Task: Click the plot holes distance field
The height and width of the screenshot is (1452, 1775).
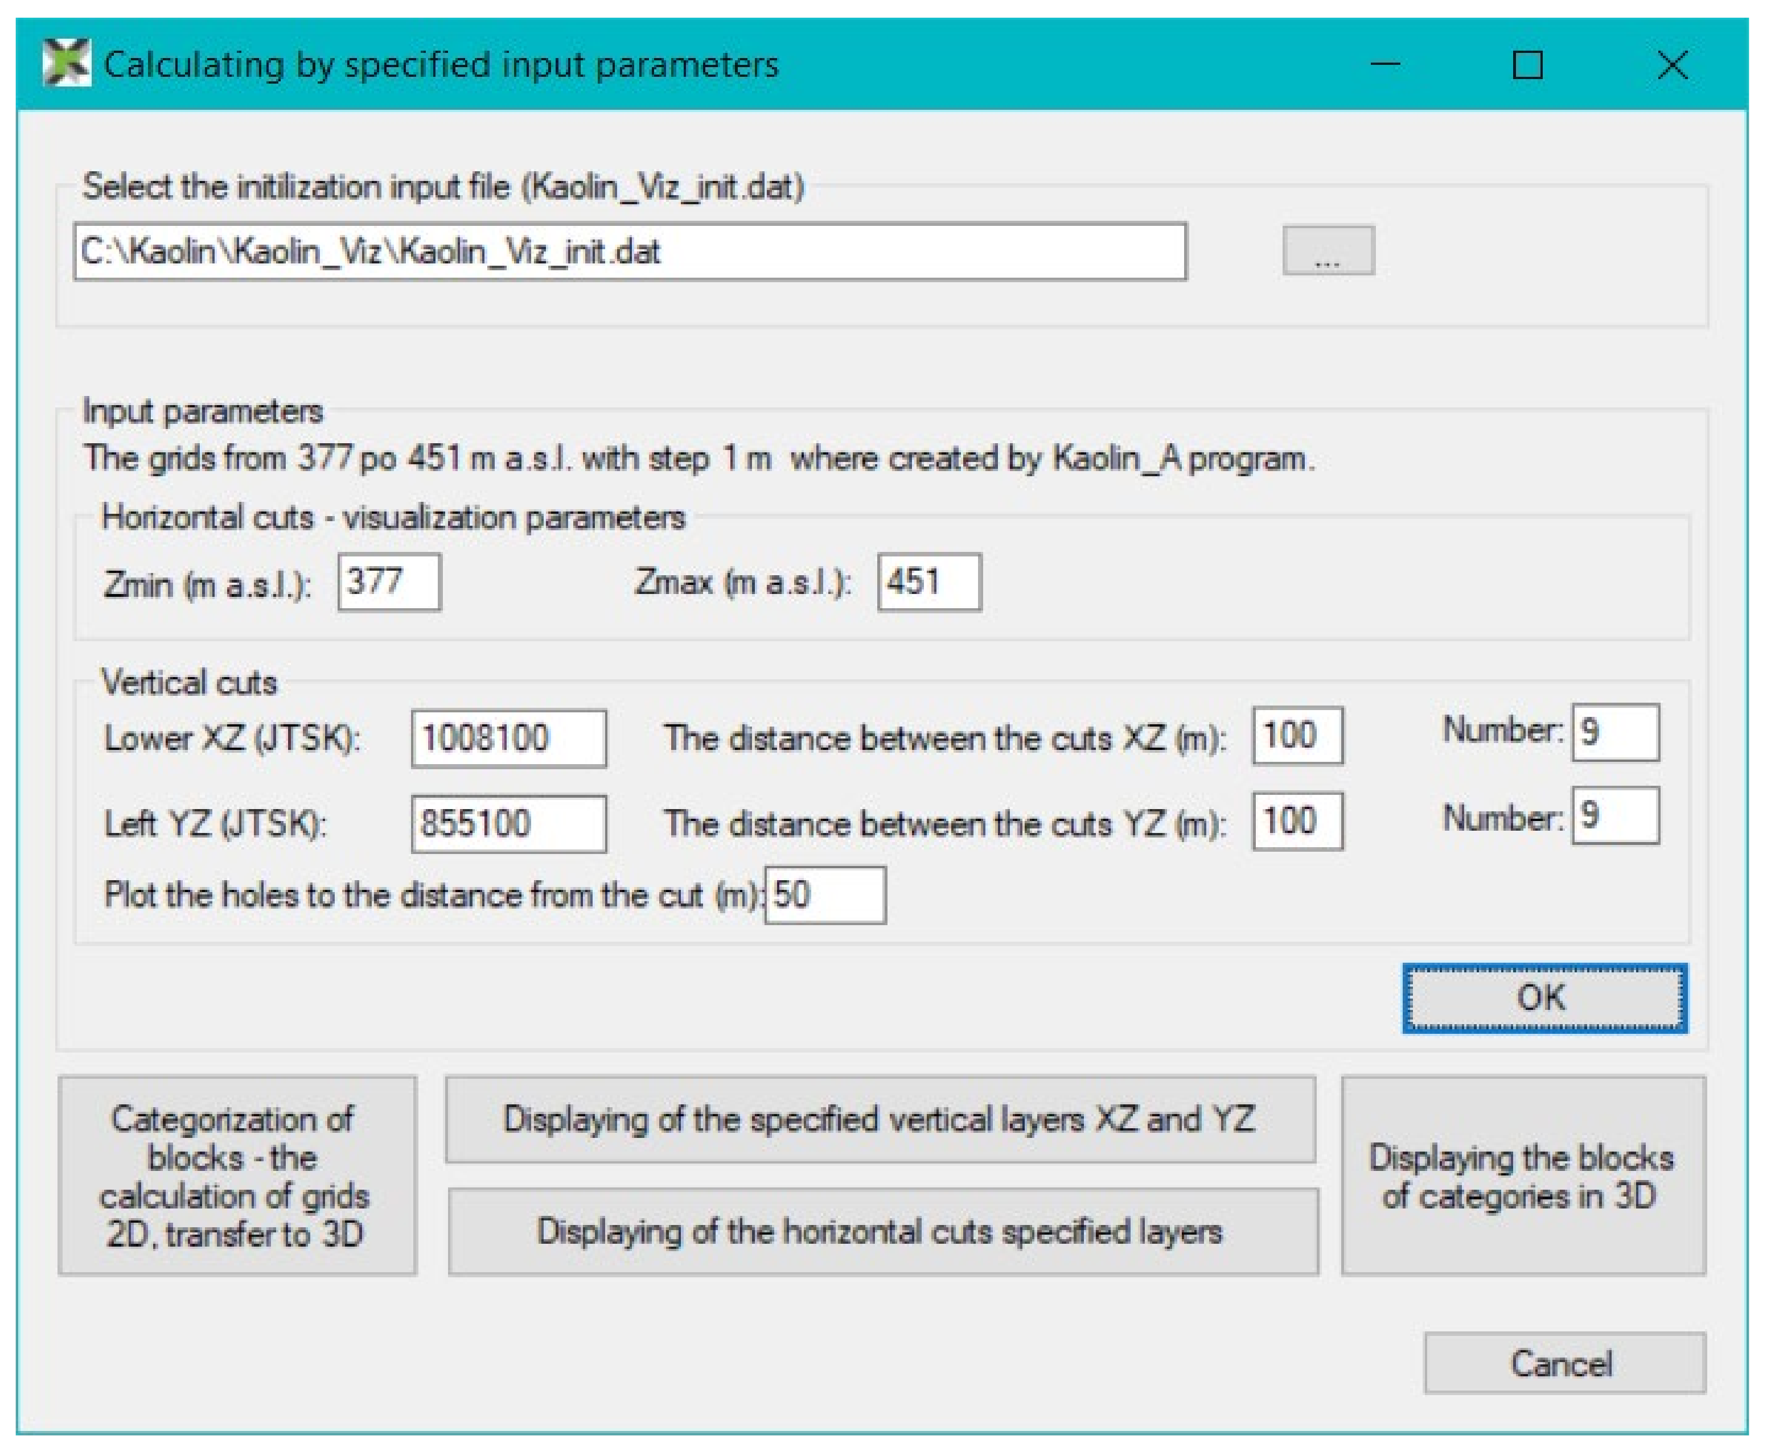Action: [825, 896]
